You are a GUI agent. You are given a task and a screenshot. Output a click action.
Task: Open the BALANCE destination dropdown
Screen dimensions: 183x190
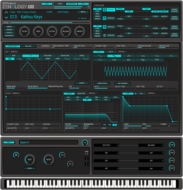151,145
